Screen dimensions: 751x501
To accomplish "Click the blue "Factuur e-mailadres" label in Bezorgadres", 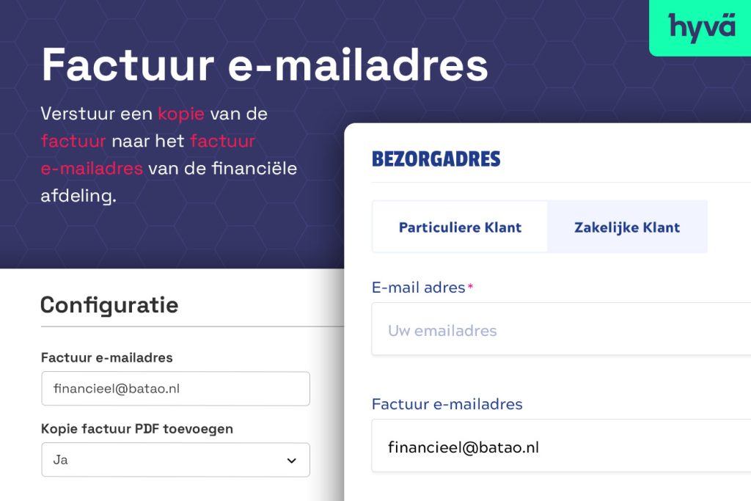I will (x=447, y=404).
